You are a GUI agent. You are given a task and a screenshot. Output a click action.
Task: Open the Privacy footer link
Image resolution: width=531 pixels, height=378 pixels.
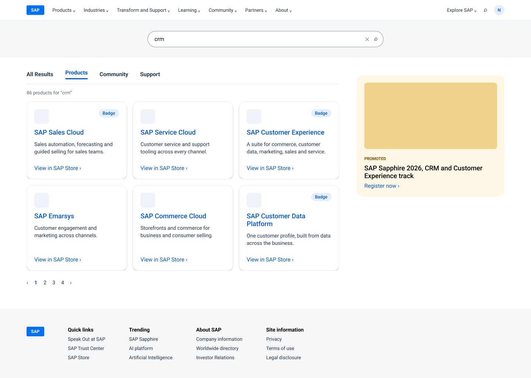click(274, 339)
